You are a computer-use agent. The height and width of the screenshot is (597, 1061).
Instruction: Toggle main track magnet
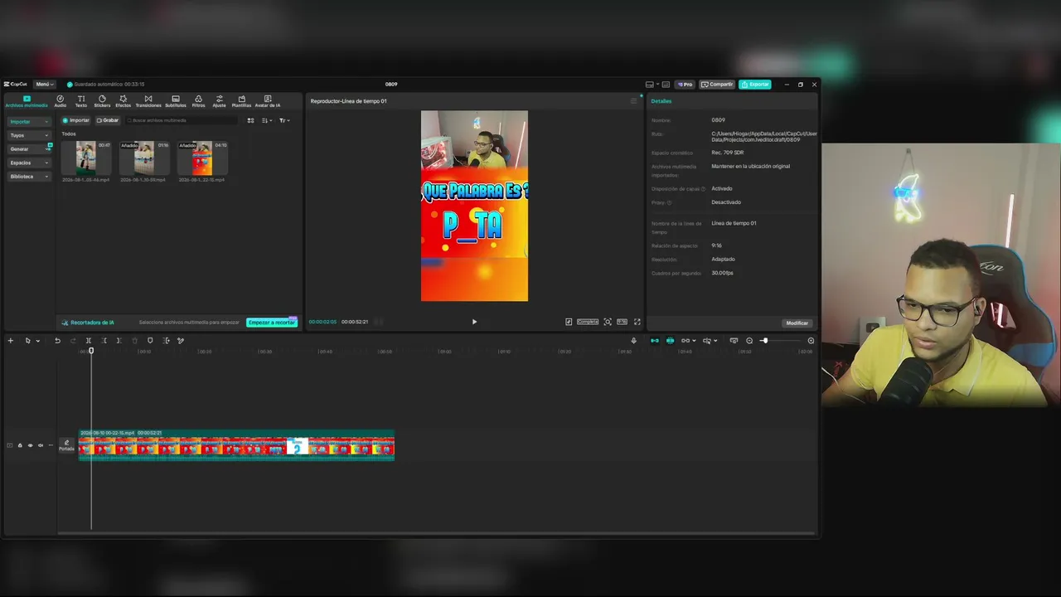[655, 341]
